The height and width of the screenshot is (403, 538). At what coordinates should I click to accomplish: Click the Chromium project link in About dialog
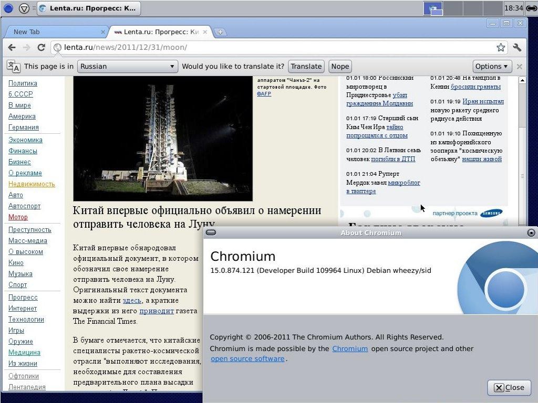(350, 348)
